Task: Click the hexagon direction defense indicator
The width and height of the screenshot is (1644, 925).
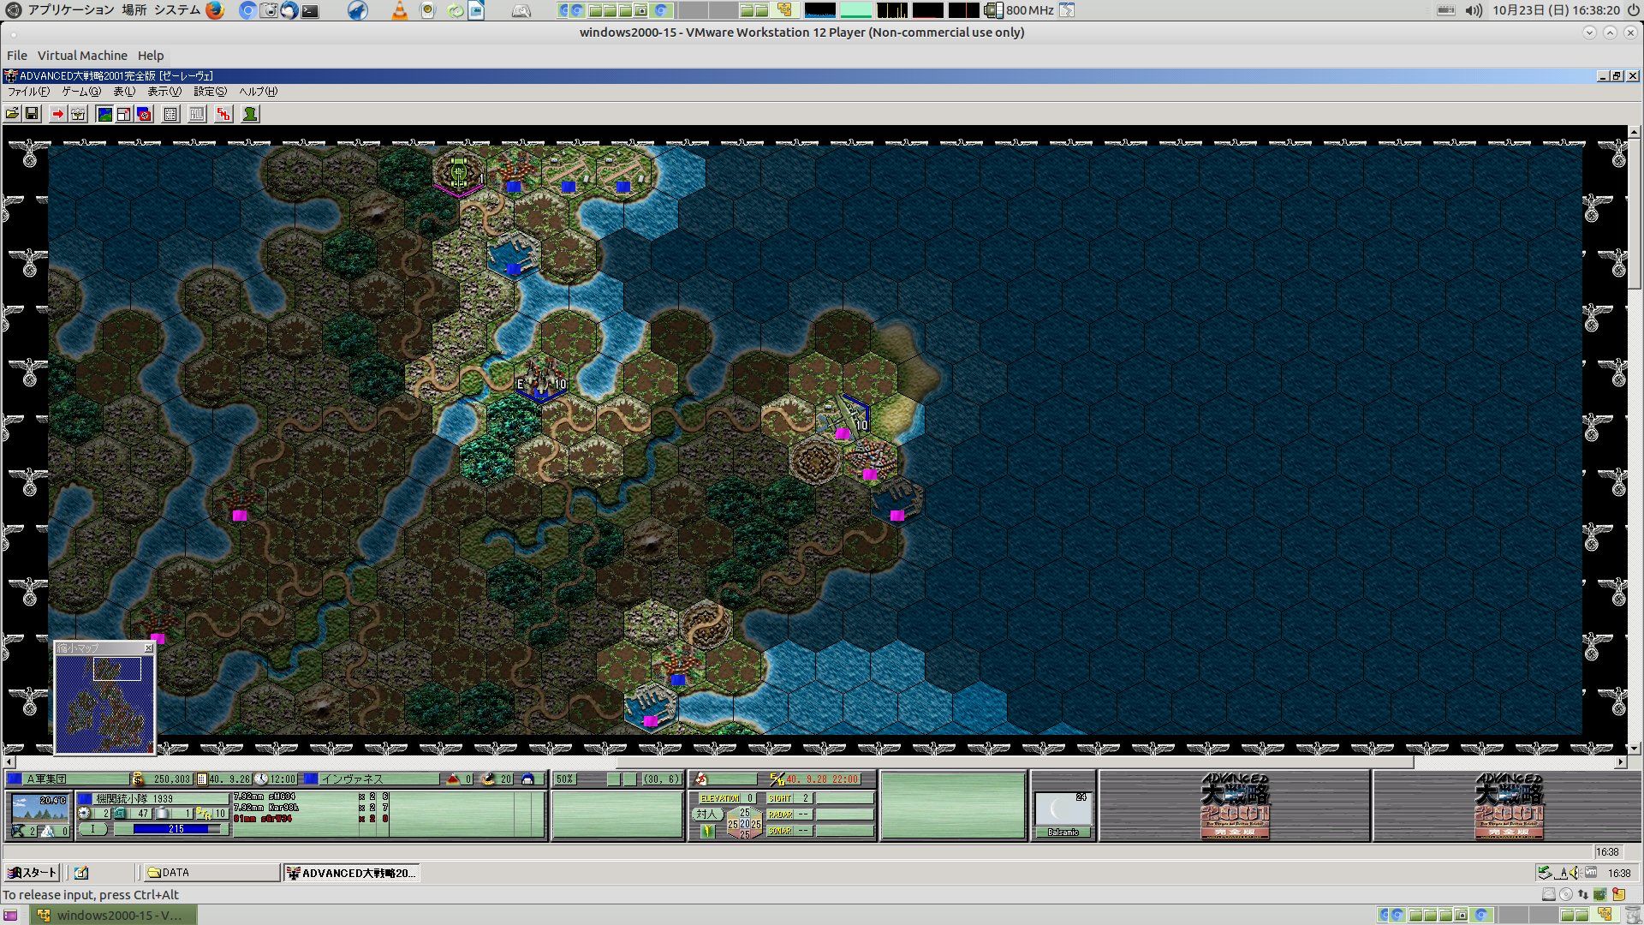Action: (x=744, y=823)
